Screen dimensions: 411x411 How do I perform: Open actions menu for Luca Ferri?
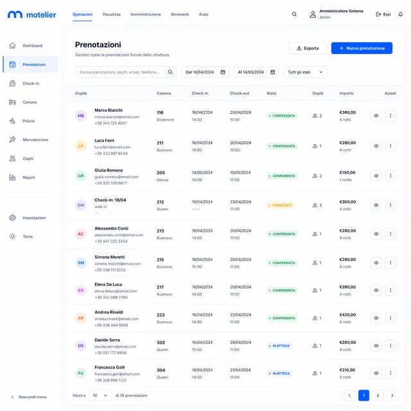tap(390, 146)
